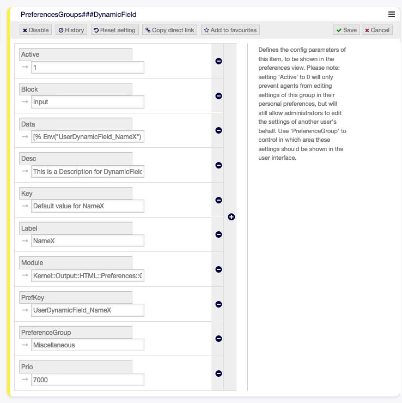Remove the Active entry with minus icon
This screenshot has height=403, width=402.
(x=218, y=61)
